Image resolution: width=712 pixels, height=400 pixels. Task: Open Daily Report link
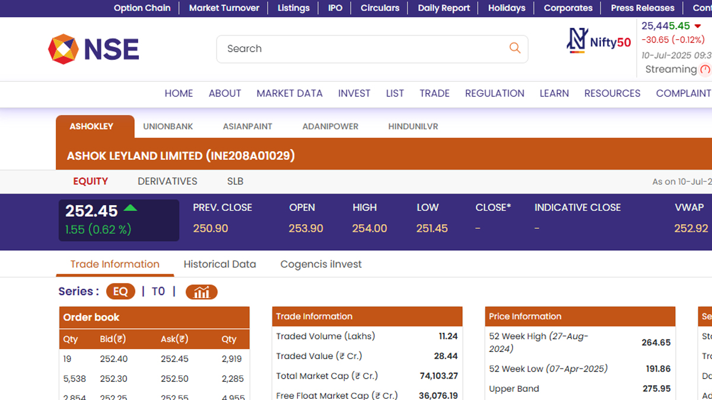coord(444,8)
